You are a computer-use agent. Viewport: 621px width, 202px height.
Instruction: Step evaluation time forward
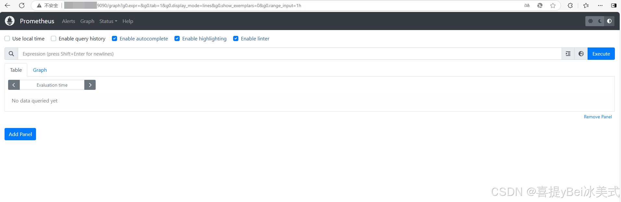coord(90,85)
